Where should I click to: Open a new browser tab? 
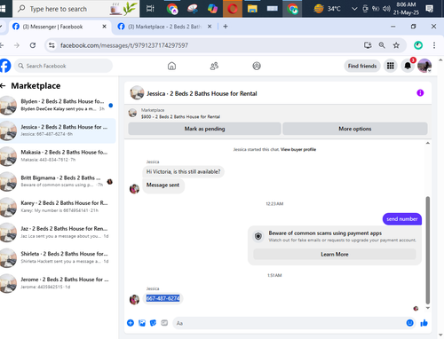[x=226, y=27]
